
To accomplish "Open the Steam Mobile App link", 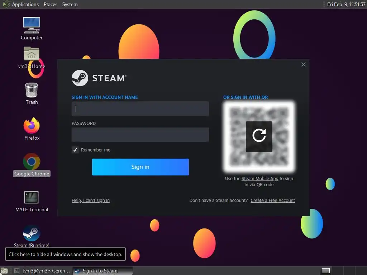I will (260, 178).
